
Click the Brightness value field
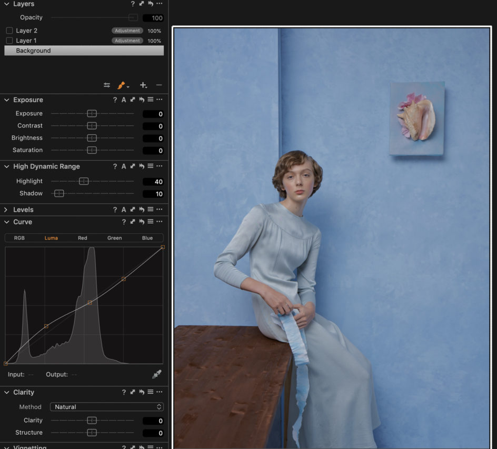tap(153, 138)
